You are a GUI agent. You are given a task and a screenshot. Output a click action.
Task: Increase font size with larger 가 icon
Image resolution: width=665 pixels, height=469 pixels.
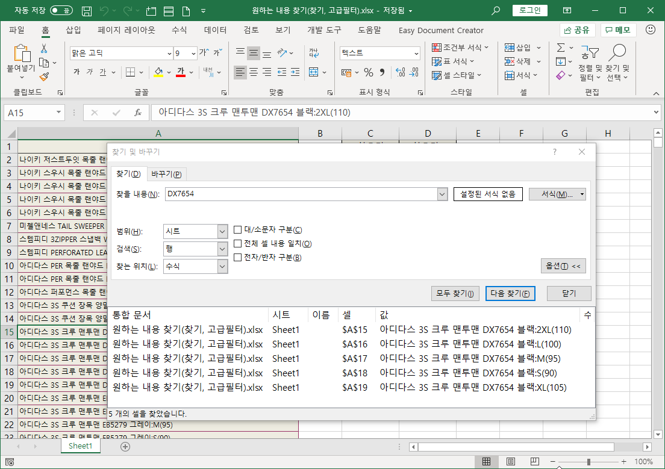[x=204, y=52]
